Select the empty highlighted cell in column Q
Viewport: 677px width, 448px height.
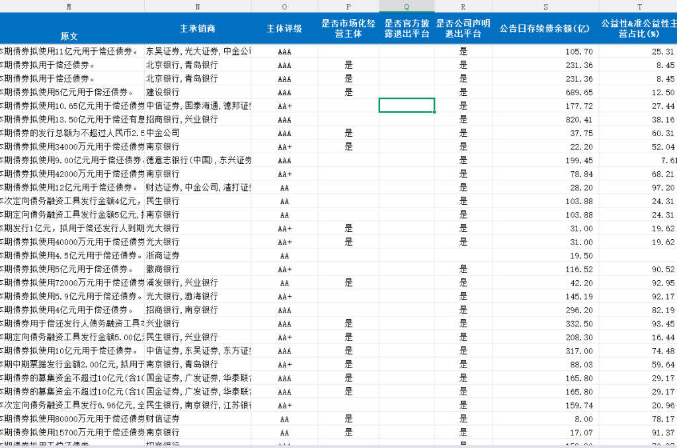pyautogui.click(x=406, y=105)
